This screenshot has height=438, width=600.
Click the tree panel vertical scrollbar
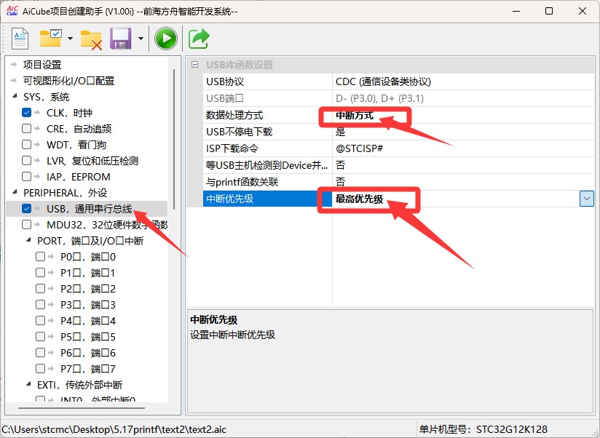click(174, 139)
